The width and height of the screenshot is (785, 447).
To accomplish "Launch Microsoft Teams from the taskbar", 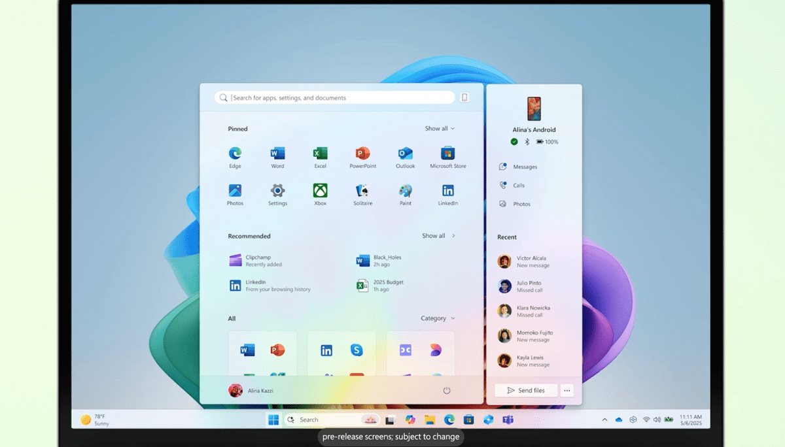I will (x=509, y=419).
